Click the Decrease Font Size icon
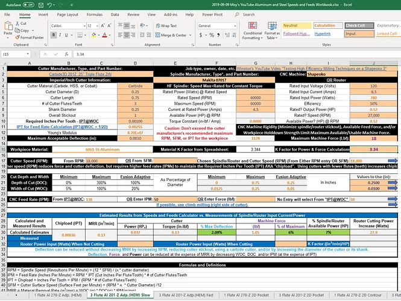This screenshot has width=401, height=301. 109,25
